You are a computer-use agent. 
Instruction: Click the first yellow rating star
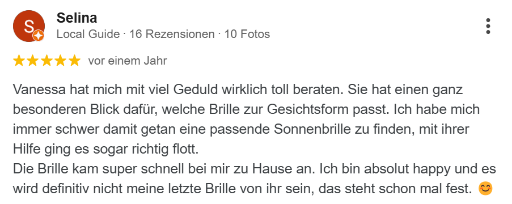tap(19, 61)
